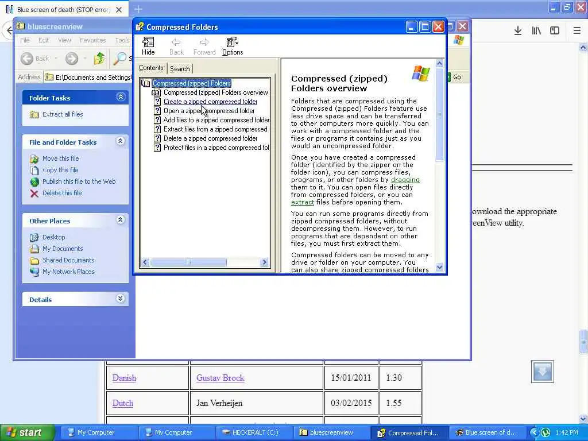Select Extract files from a zipped compressed topic
Screen dimensions: 588x441
point(215,129)
